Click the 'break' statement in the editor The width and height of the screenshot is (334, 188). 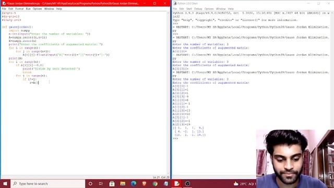27,72
